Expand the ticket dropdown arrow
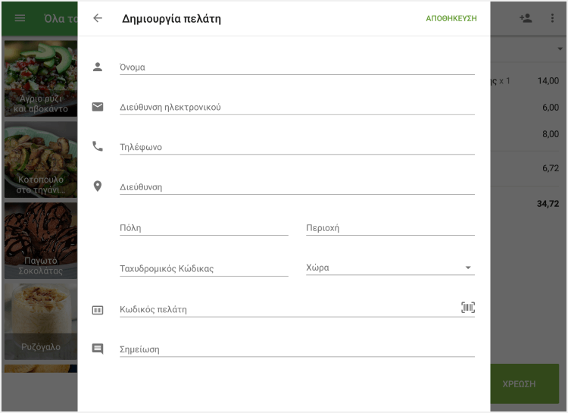 click(559, 50)
